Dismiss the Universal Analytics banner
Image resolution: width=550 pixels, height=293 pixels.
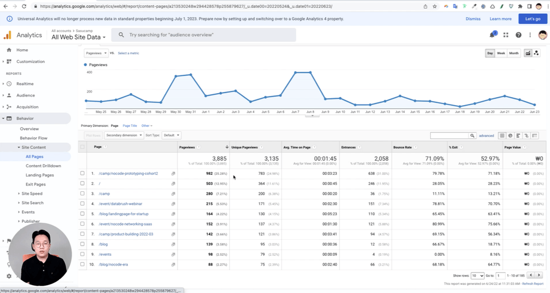pos(473,19)
